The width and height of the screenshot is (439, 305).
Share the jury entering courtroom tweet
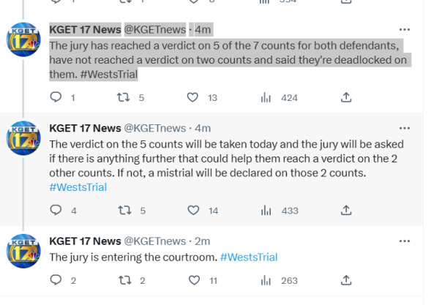(x=347, y=280)
